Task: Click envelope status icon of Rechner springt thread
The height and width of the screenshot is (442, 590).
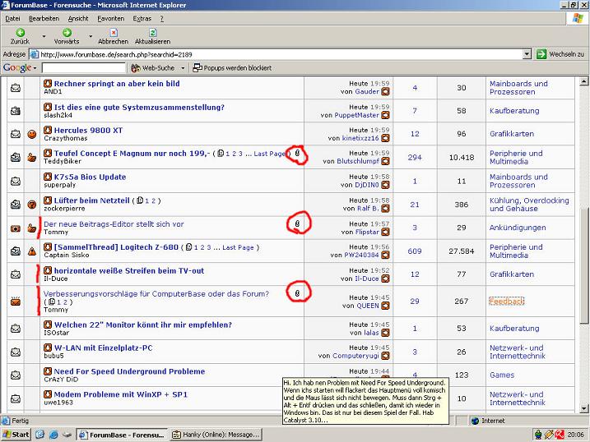Action: [x=16, y=88]
